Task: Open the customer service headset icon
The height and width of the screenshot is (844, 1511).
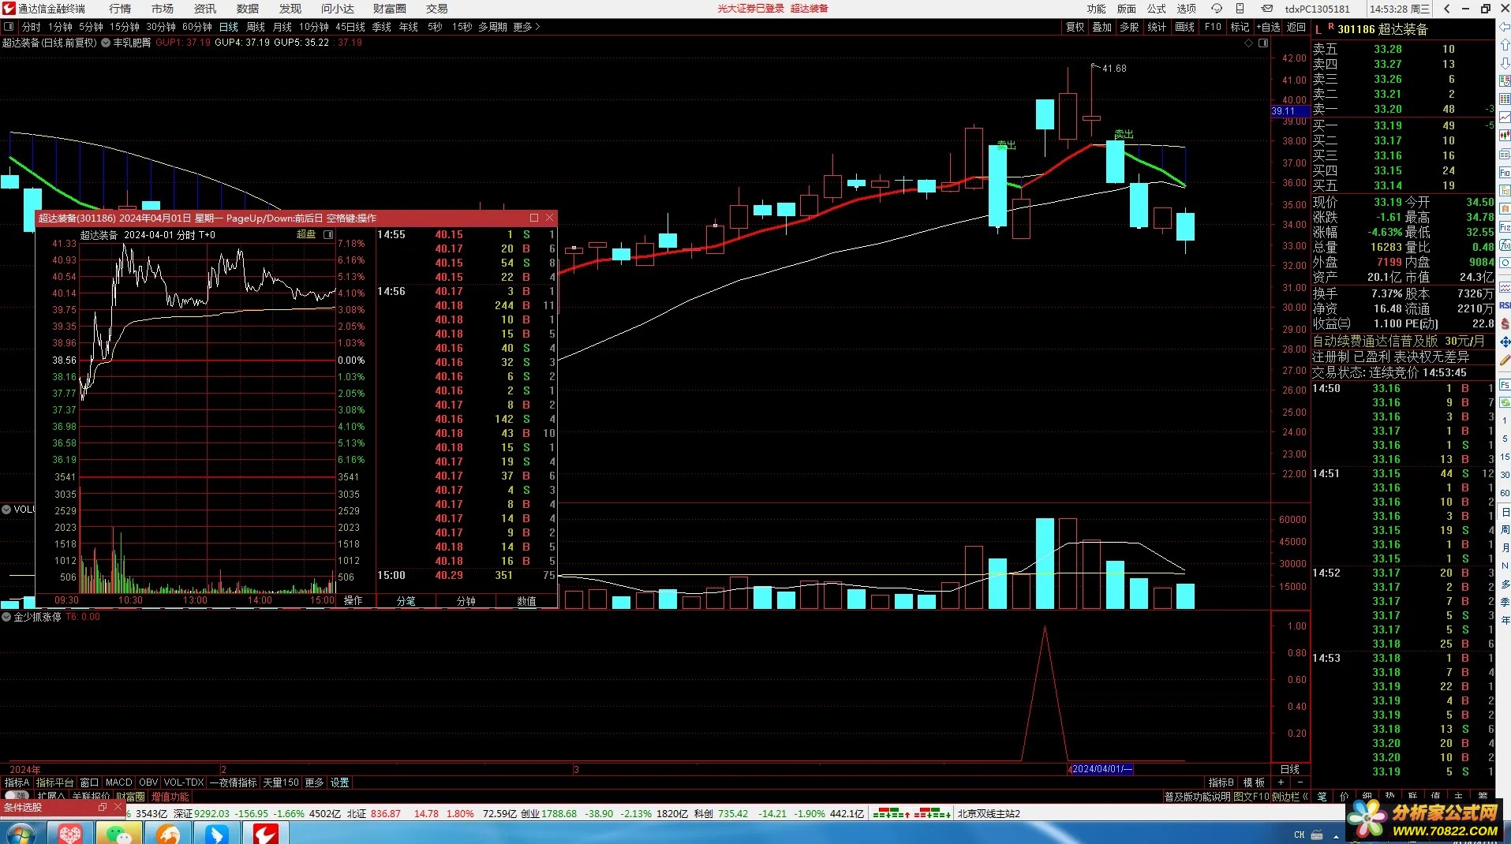Action: pos(1217,9)
